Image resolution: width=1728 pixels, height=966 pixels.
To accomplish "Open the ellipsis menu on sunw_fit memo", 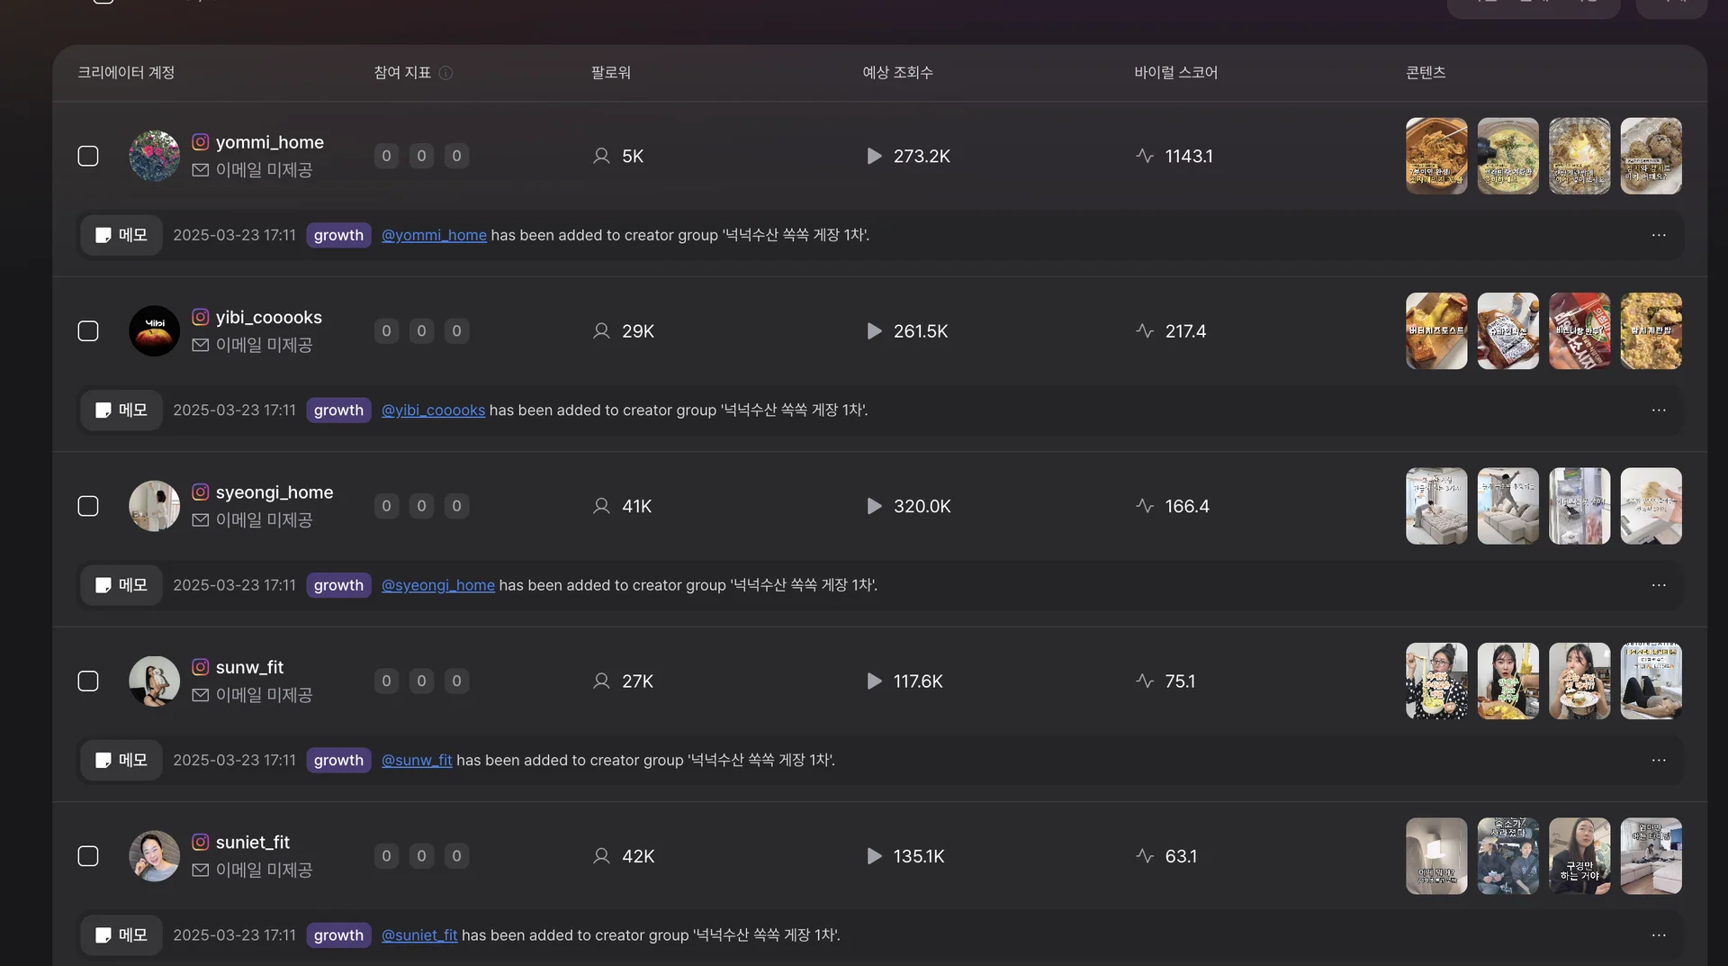I will pos(1659,761).
